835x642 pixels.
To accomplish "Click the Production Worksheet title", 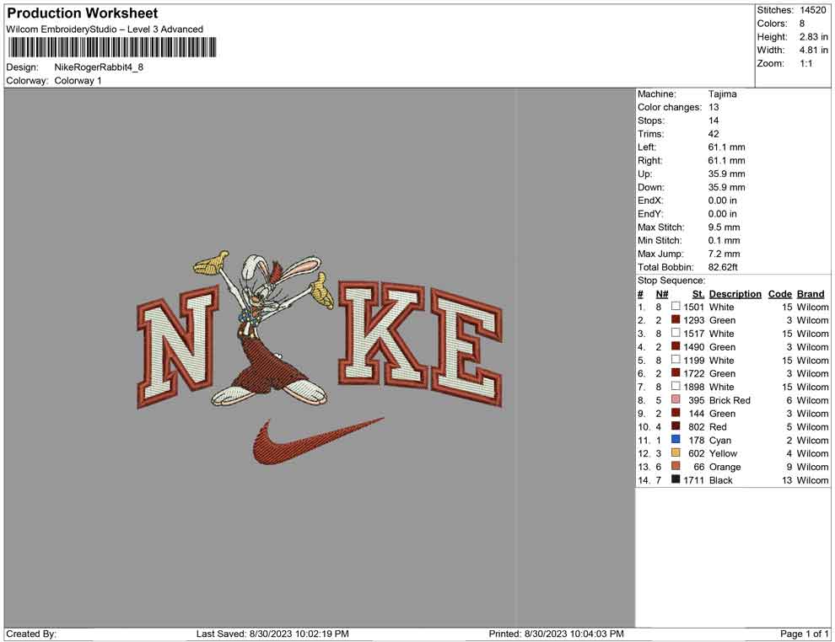I will (x=83, y=13).
